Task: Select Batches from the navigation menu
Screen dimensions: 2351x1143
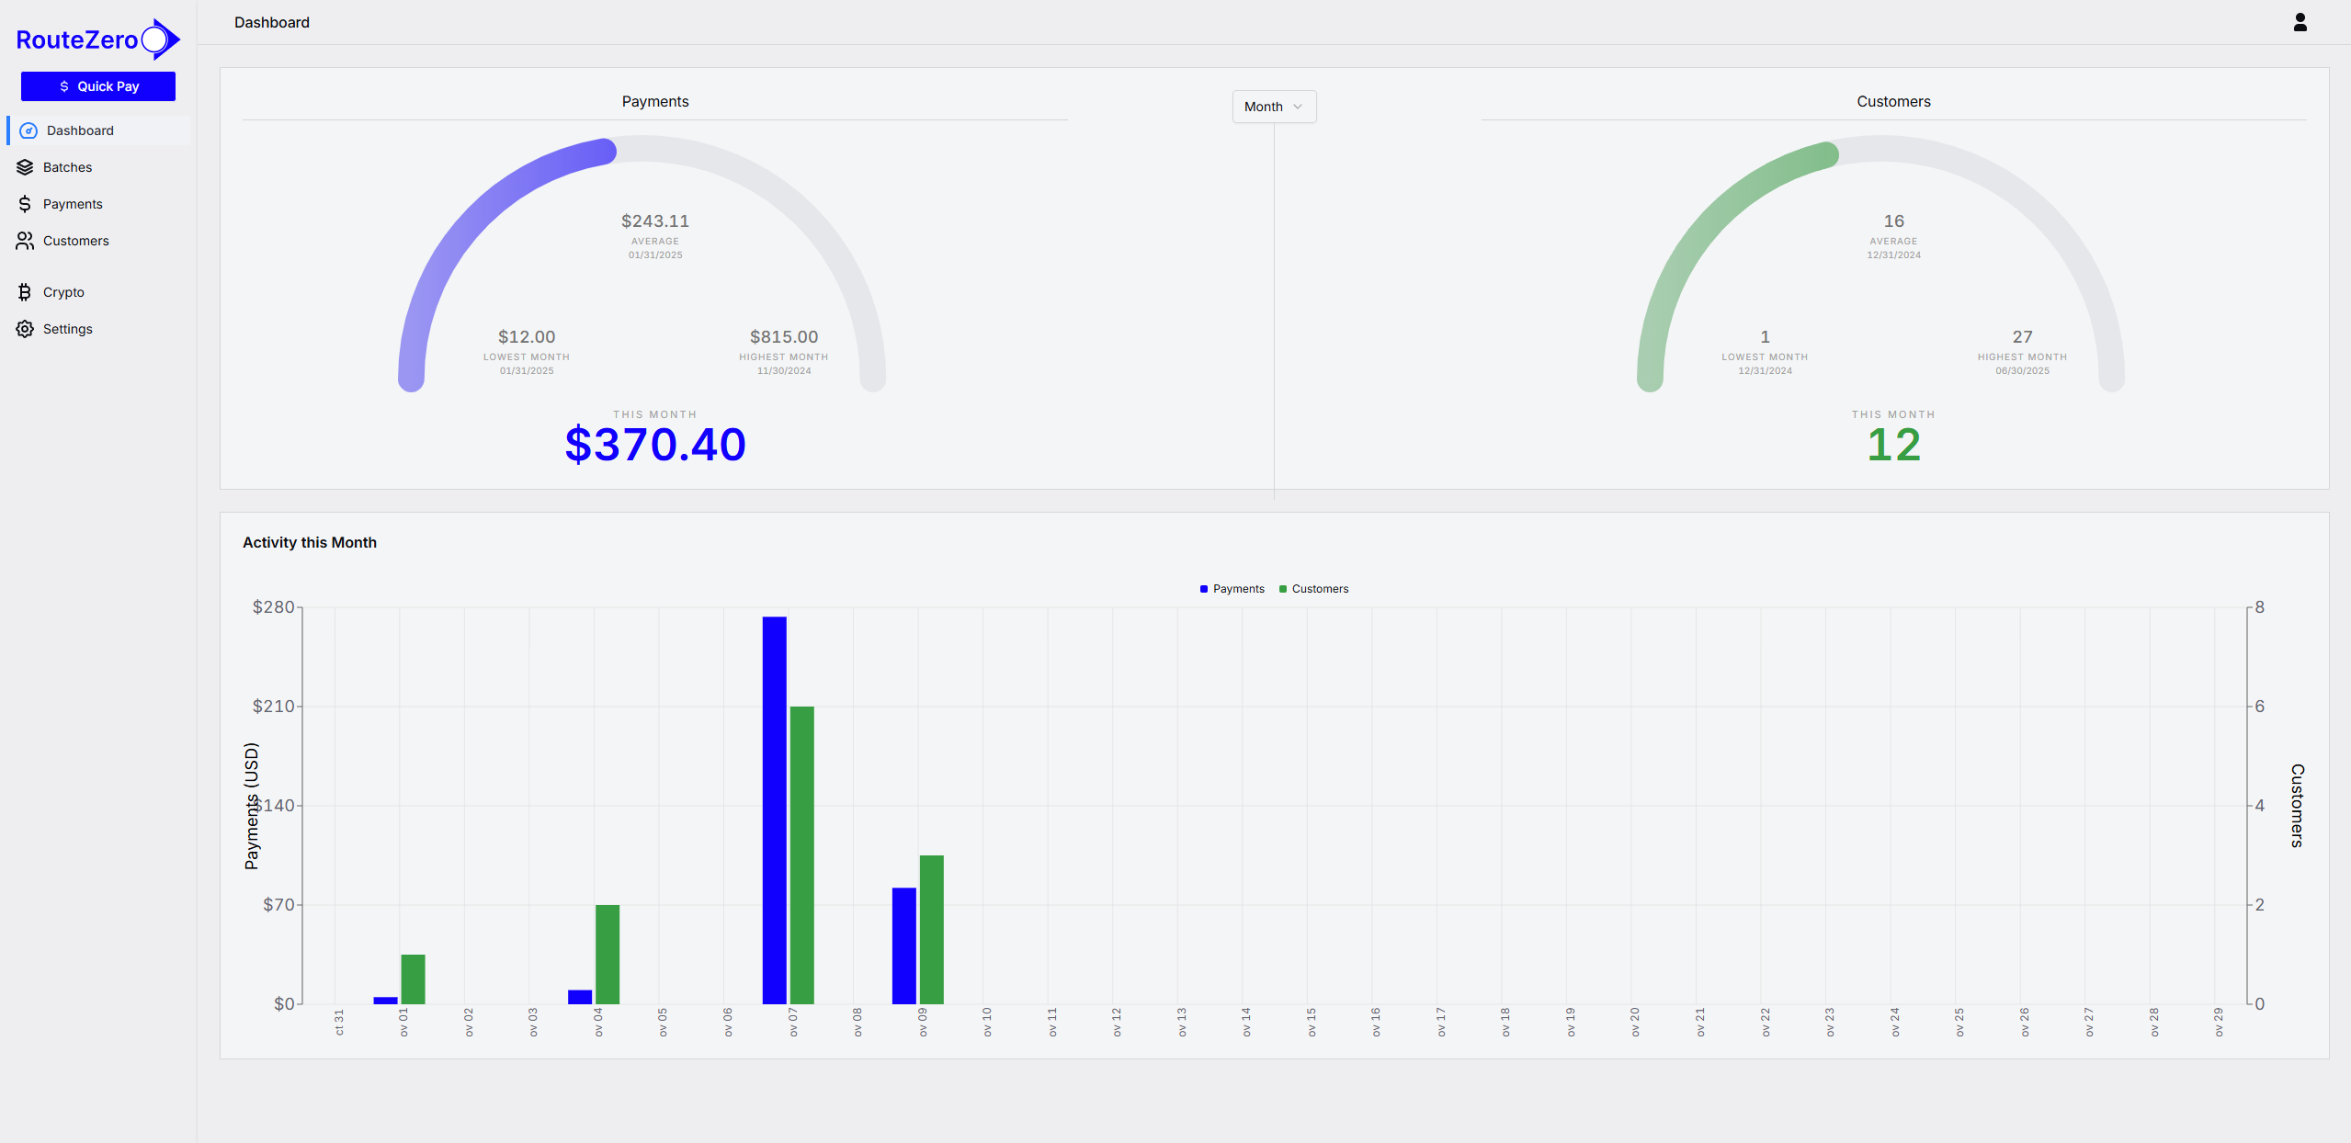Action: point(67,166)
